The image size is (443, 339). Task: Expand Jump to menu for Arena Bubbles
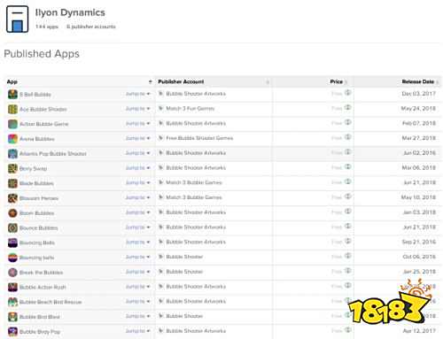(138, 138)
